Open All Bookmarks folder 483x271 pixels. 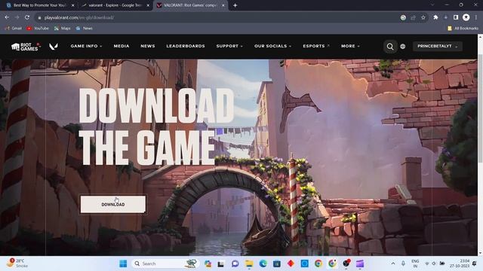point(463,29)
